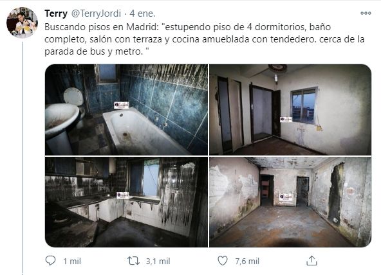The width and height of the screenshot is (381, 275).
Task: View the crumbling empty room photo
Action: 290,202
